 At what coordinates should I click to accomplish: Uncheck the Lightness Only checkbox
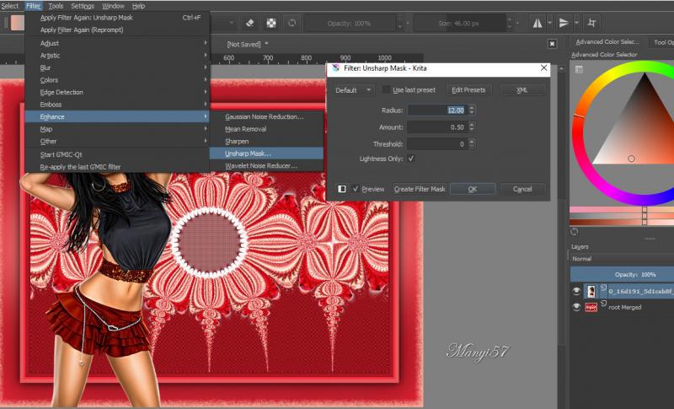pyautogui.click(x=411, y=159)
